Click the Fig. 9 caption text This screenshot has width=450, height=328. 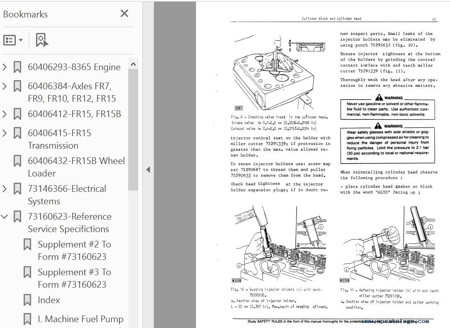tap(280, 123)
